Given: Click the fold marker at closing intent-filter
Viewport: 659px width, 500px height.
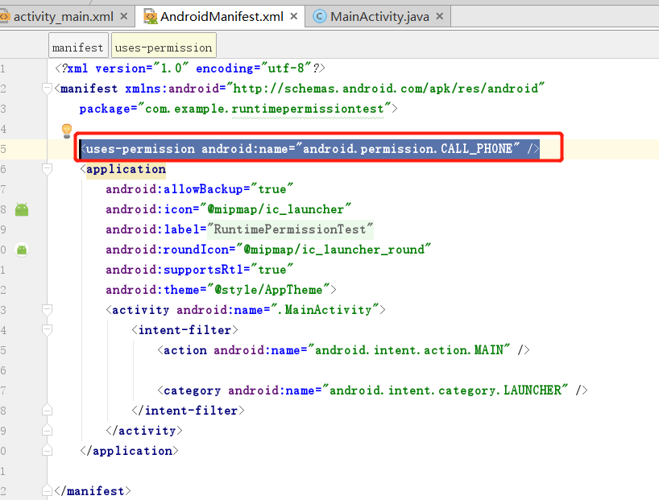Looking at the screenshot, I should [47, 411].
